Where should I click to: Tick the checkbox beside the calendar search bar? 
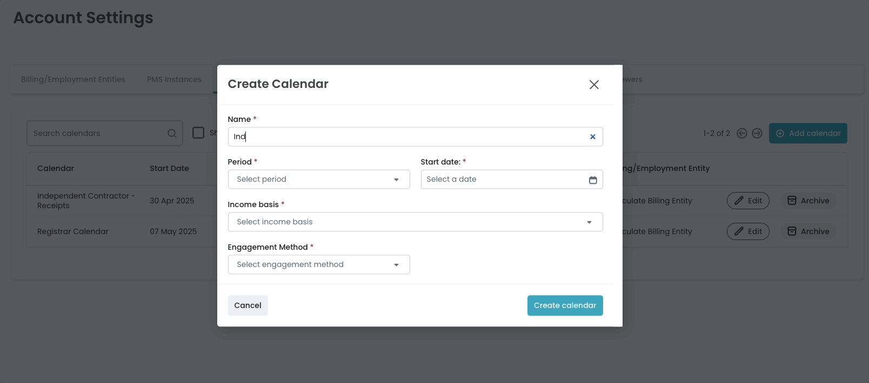[x=198, y=133]
